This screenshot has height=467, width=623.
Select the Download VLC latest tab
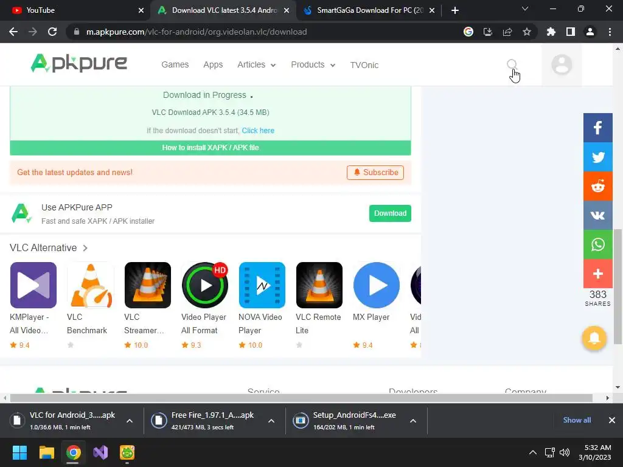pos(224,10)
